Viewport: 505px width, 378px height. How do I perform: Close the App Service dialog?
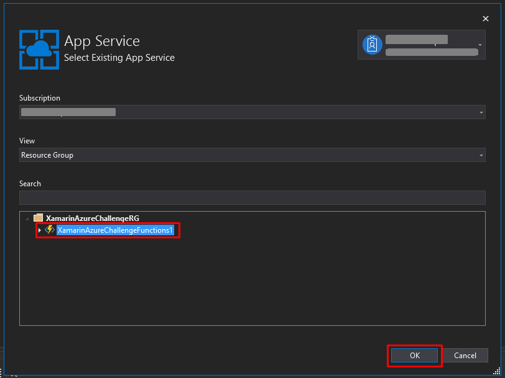click(485, 19)
